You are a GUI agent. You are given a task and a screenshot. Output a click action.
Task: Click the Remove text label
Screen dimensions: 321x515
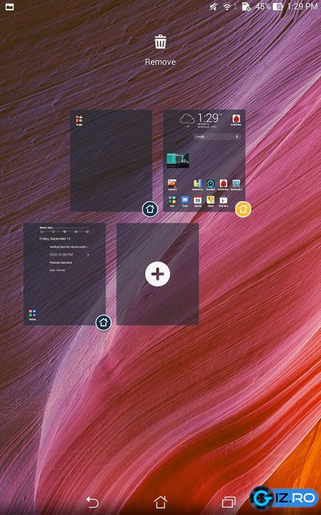[x=160, y=62]
